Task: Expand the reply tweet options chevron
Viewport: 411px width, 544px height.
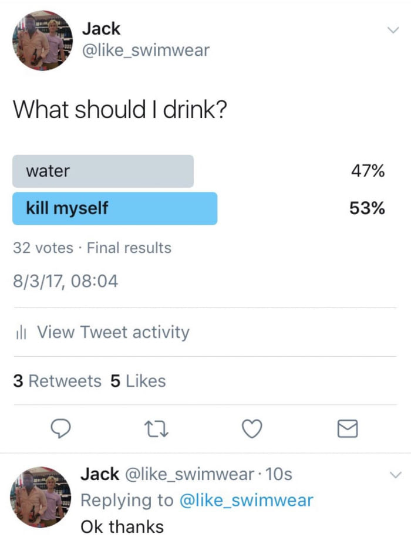Action: click(x=395, y=474)
